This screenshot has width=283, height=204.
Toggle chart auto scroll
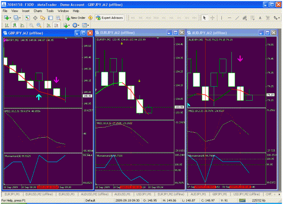pos(49,25)
